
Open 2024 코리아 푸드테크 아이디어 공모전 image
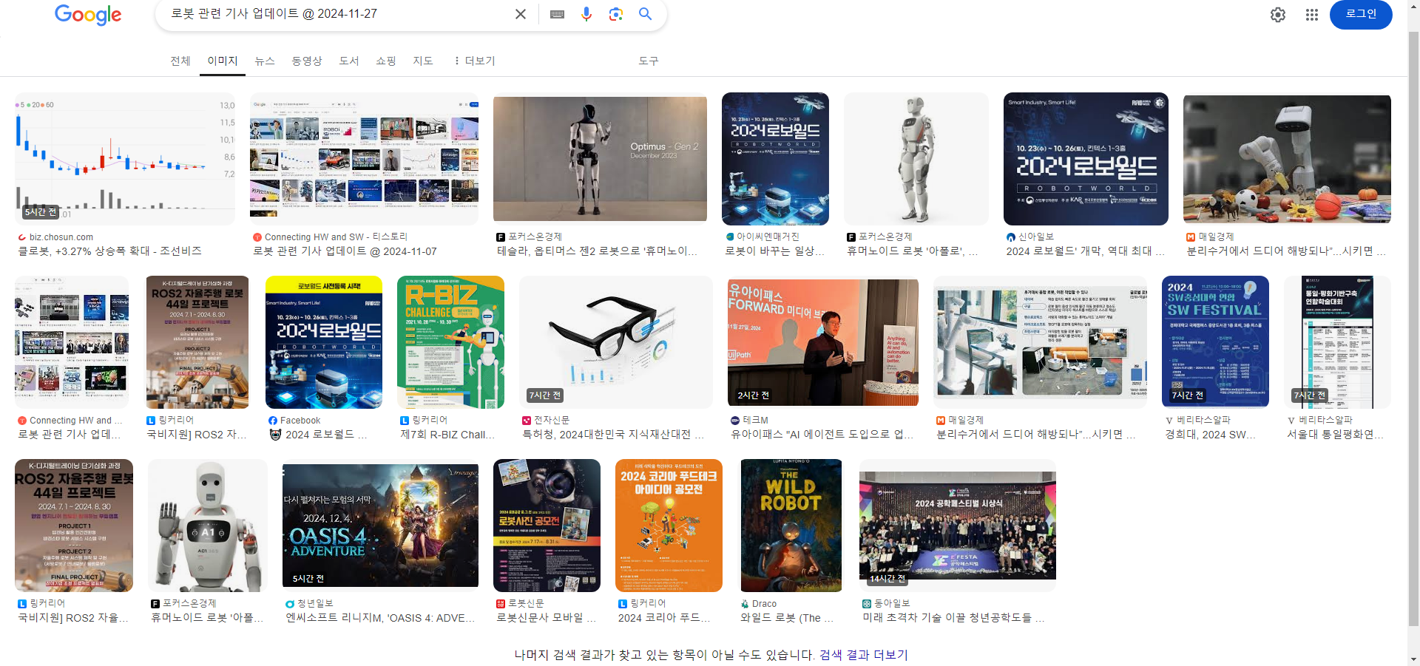pos(669,526)
